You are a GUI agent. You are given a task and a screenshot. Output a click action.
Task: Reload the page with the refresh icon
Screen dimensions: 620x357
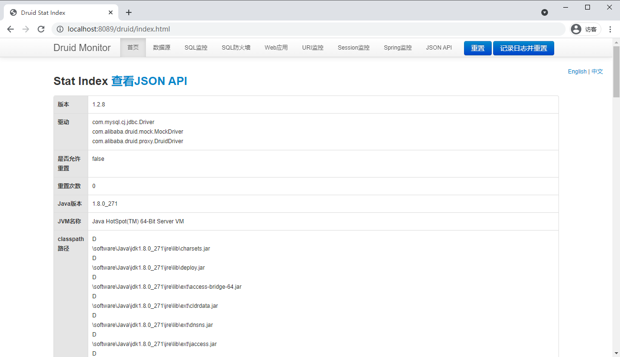pos(41,29)
